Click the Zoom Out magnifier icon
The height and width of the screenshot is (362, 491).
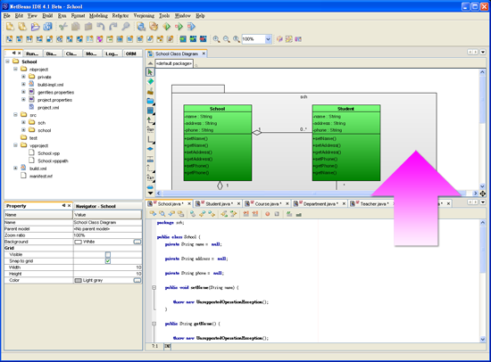tap(227, 39)
